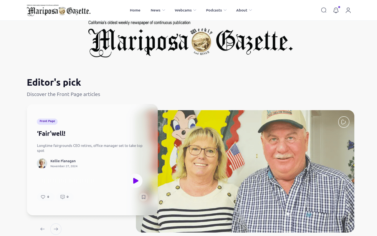Open the user account icon
The image size is (377, 236).
point(348,10)
